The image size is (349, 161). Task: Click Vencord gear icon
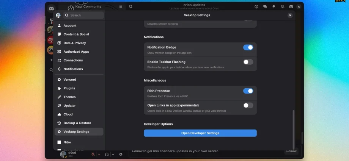coord(59,80)
